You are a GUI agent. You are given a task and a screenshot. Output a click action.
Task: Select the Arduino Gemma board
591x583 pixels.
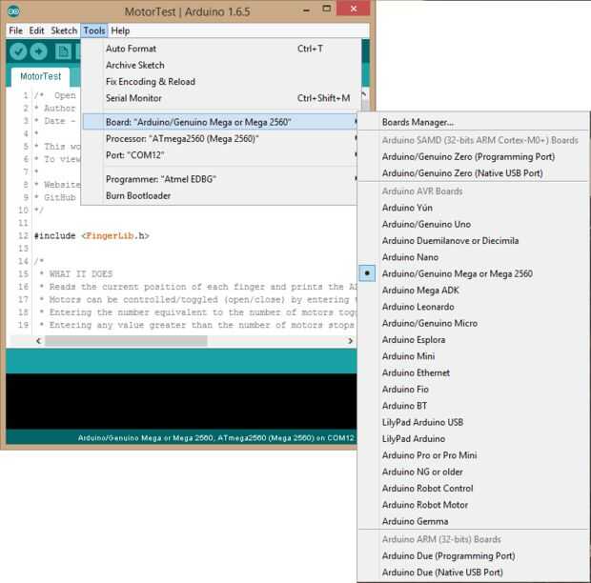click(x=474, y=521)
